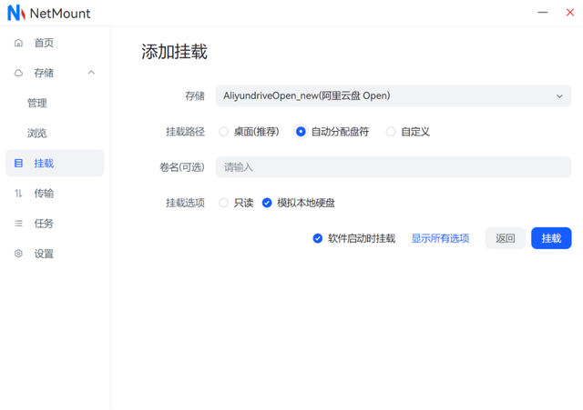Select the mount icon beside 挂载

pyautogui.click(x=18, y=164)
